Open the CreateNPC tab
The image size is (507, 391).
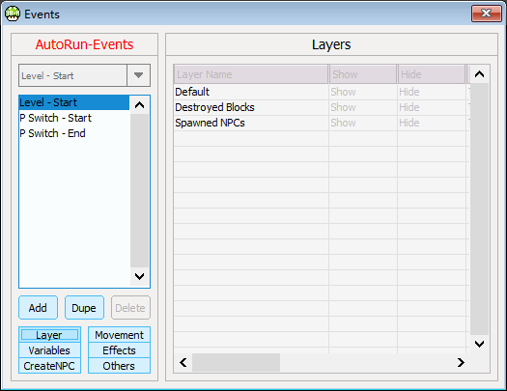tap(49, 366)
